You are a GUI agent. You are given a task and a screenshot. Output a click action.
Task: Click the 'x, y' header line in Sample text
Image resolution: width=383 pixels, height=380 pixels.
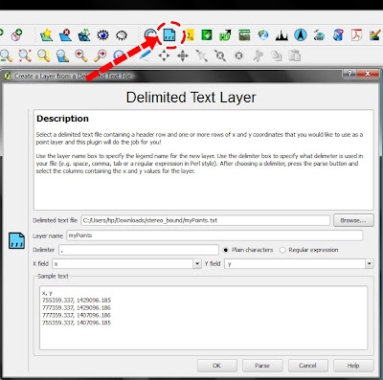click(x=47, y=293)
